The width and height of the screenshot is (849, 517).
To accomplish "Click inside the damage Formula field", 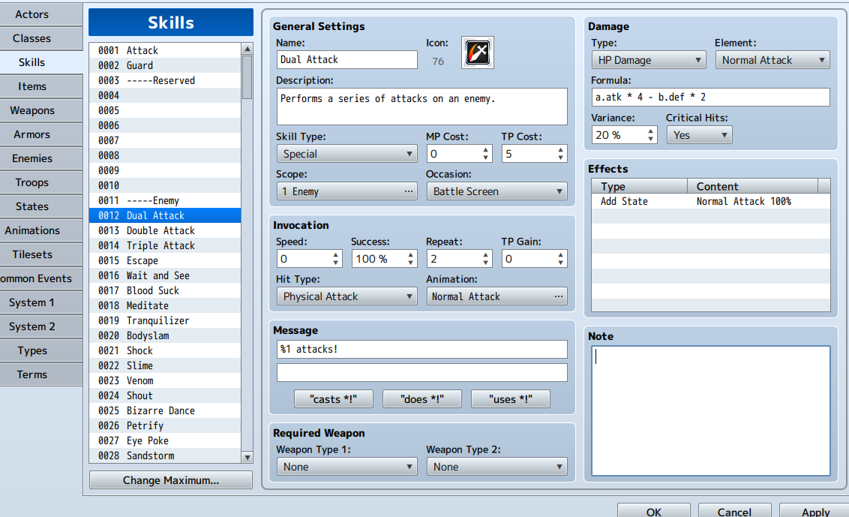I will pyautogui.click(x=708, y=97).
